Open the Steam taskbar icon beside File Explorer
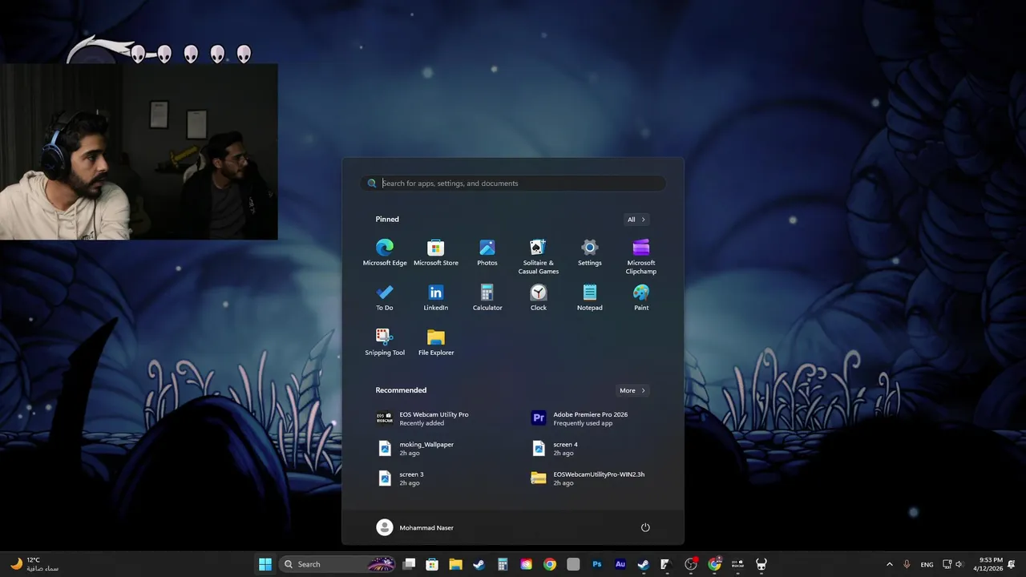1026x577 pixels. (479, 564)
